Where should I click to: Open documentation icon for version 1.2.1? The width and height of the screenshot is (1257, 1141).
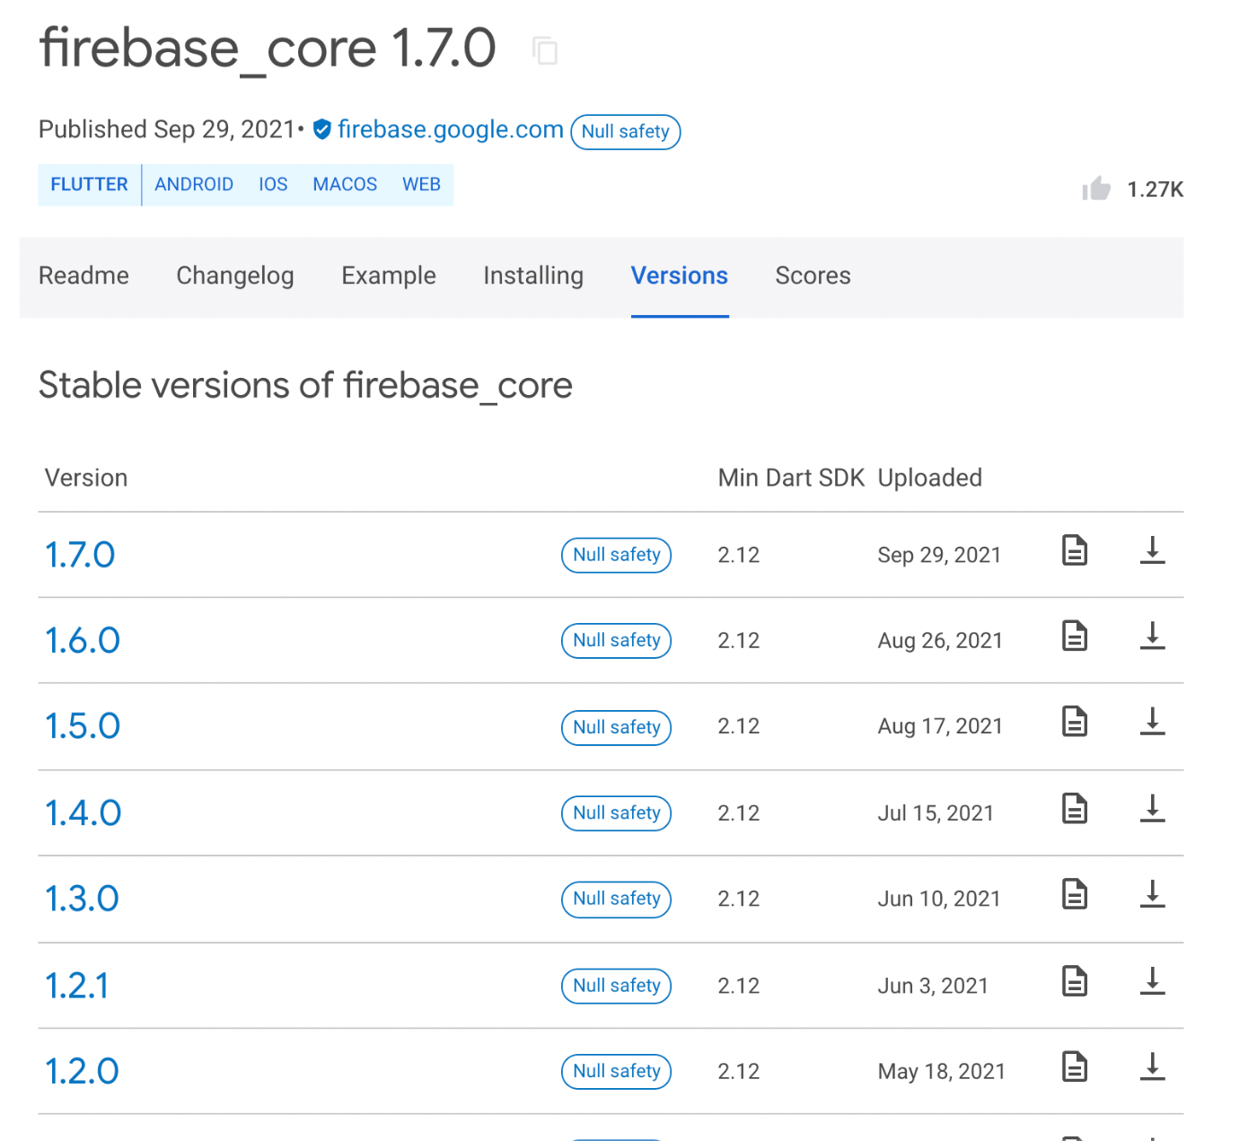pos(1075,980)
